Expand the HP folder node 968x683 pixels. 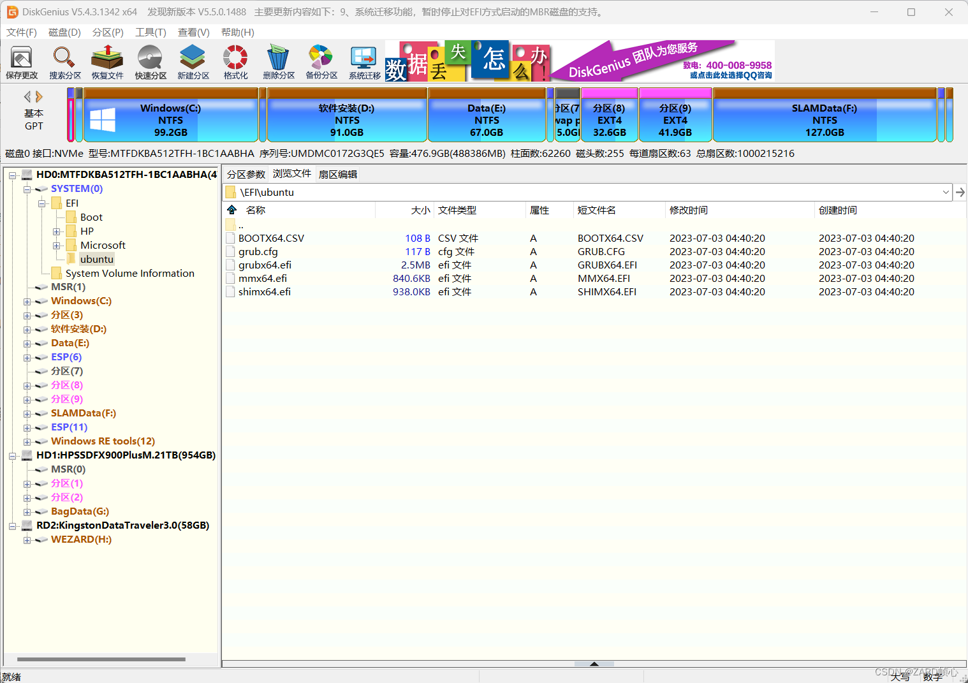57,231
